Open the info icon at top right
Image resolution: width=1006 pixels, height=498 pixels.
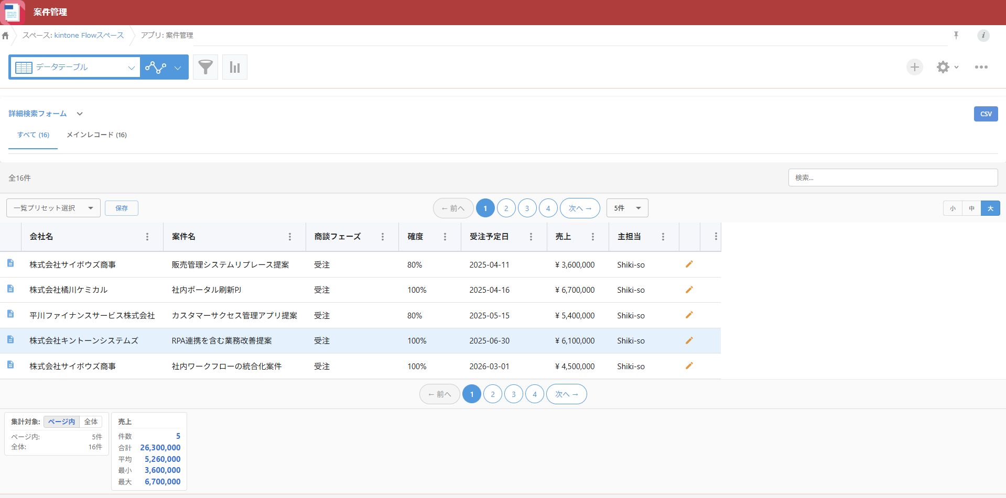[x=983, y=36]
